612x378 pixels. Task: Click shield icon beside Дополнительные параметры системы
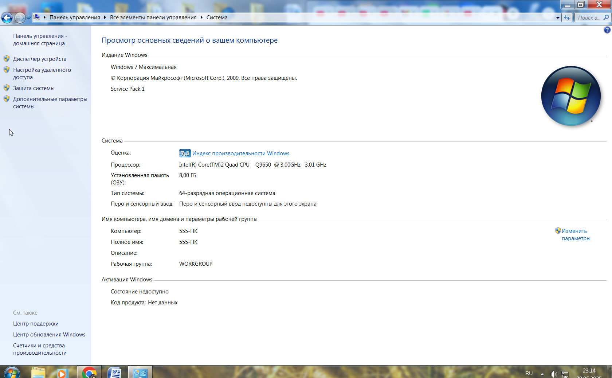(7, 98)
